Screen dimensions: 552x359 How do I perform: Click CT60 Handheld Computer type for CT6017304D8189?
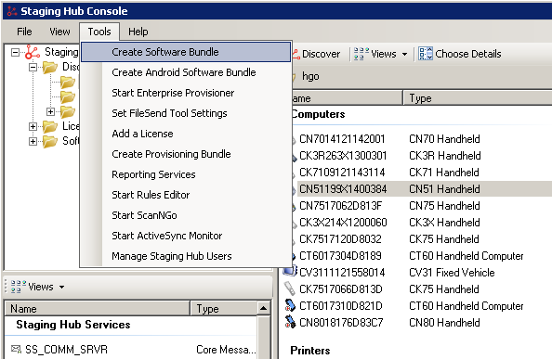coord(467,256)
